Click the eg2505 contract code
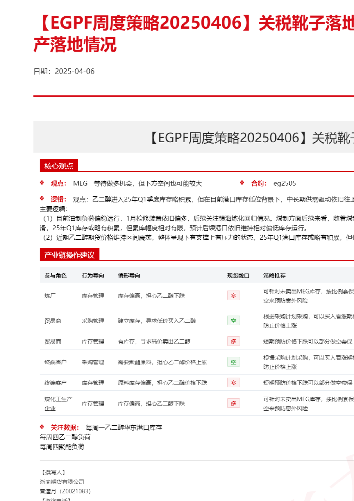 tap(285, 183)
